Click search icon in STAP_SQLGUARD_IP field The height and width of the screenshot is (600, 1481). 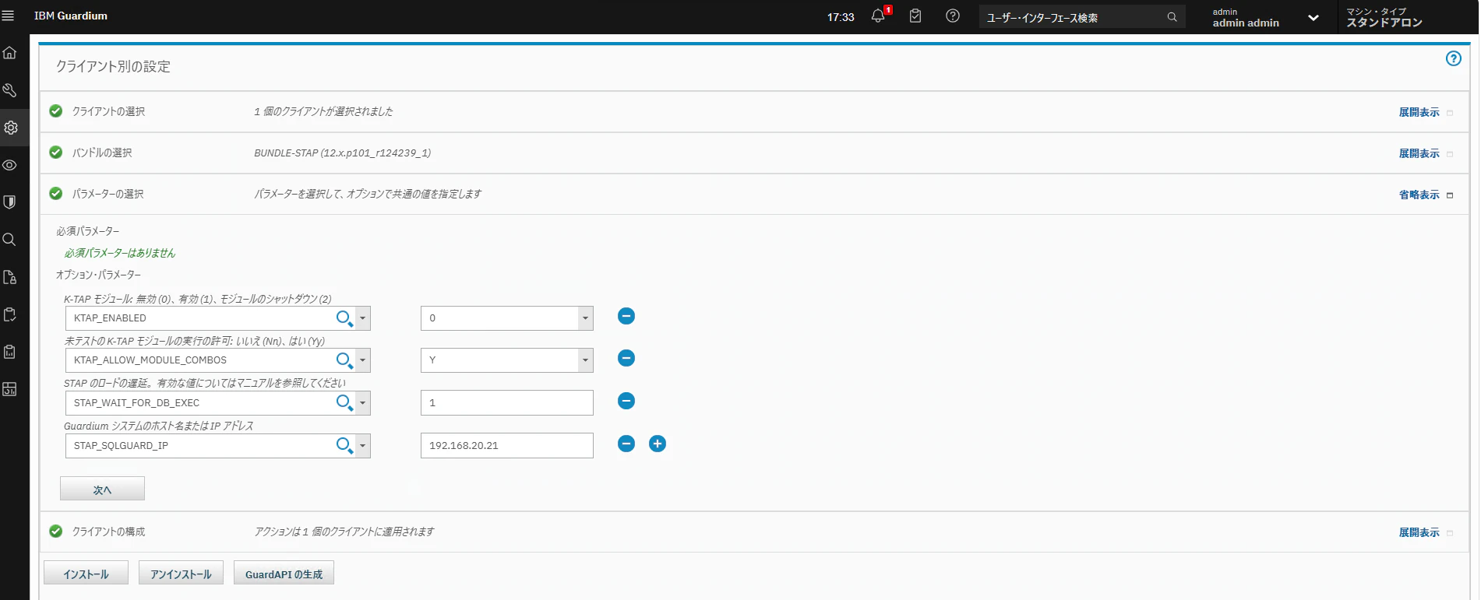coord(344,446)
